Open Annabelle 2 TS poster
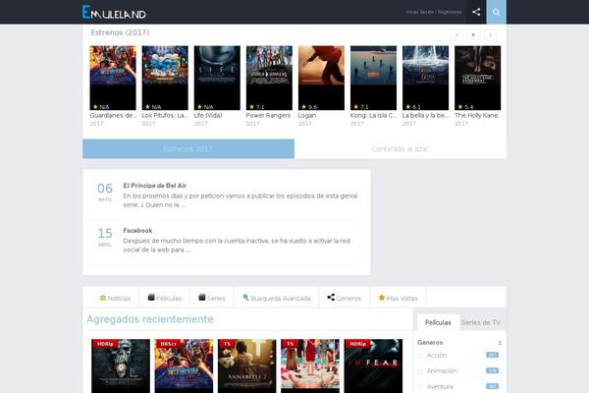 (x=246, y=365)
